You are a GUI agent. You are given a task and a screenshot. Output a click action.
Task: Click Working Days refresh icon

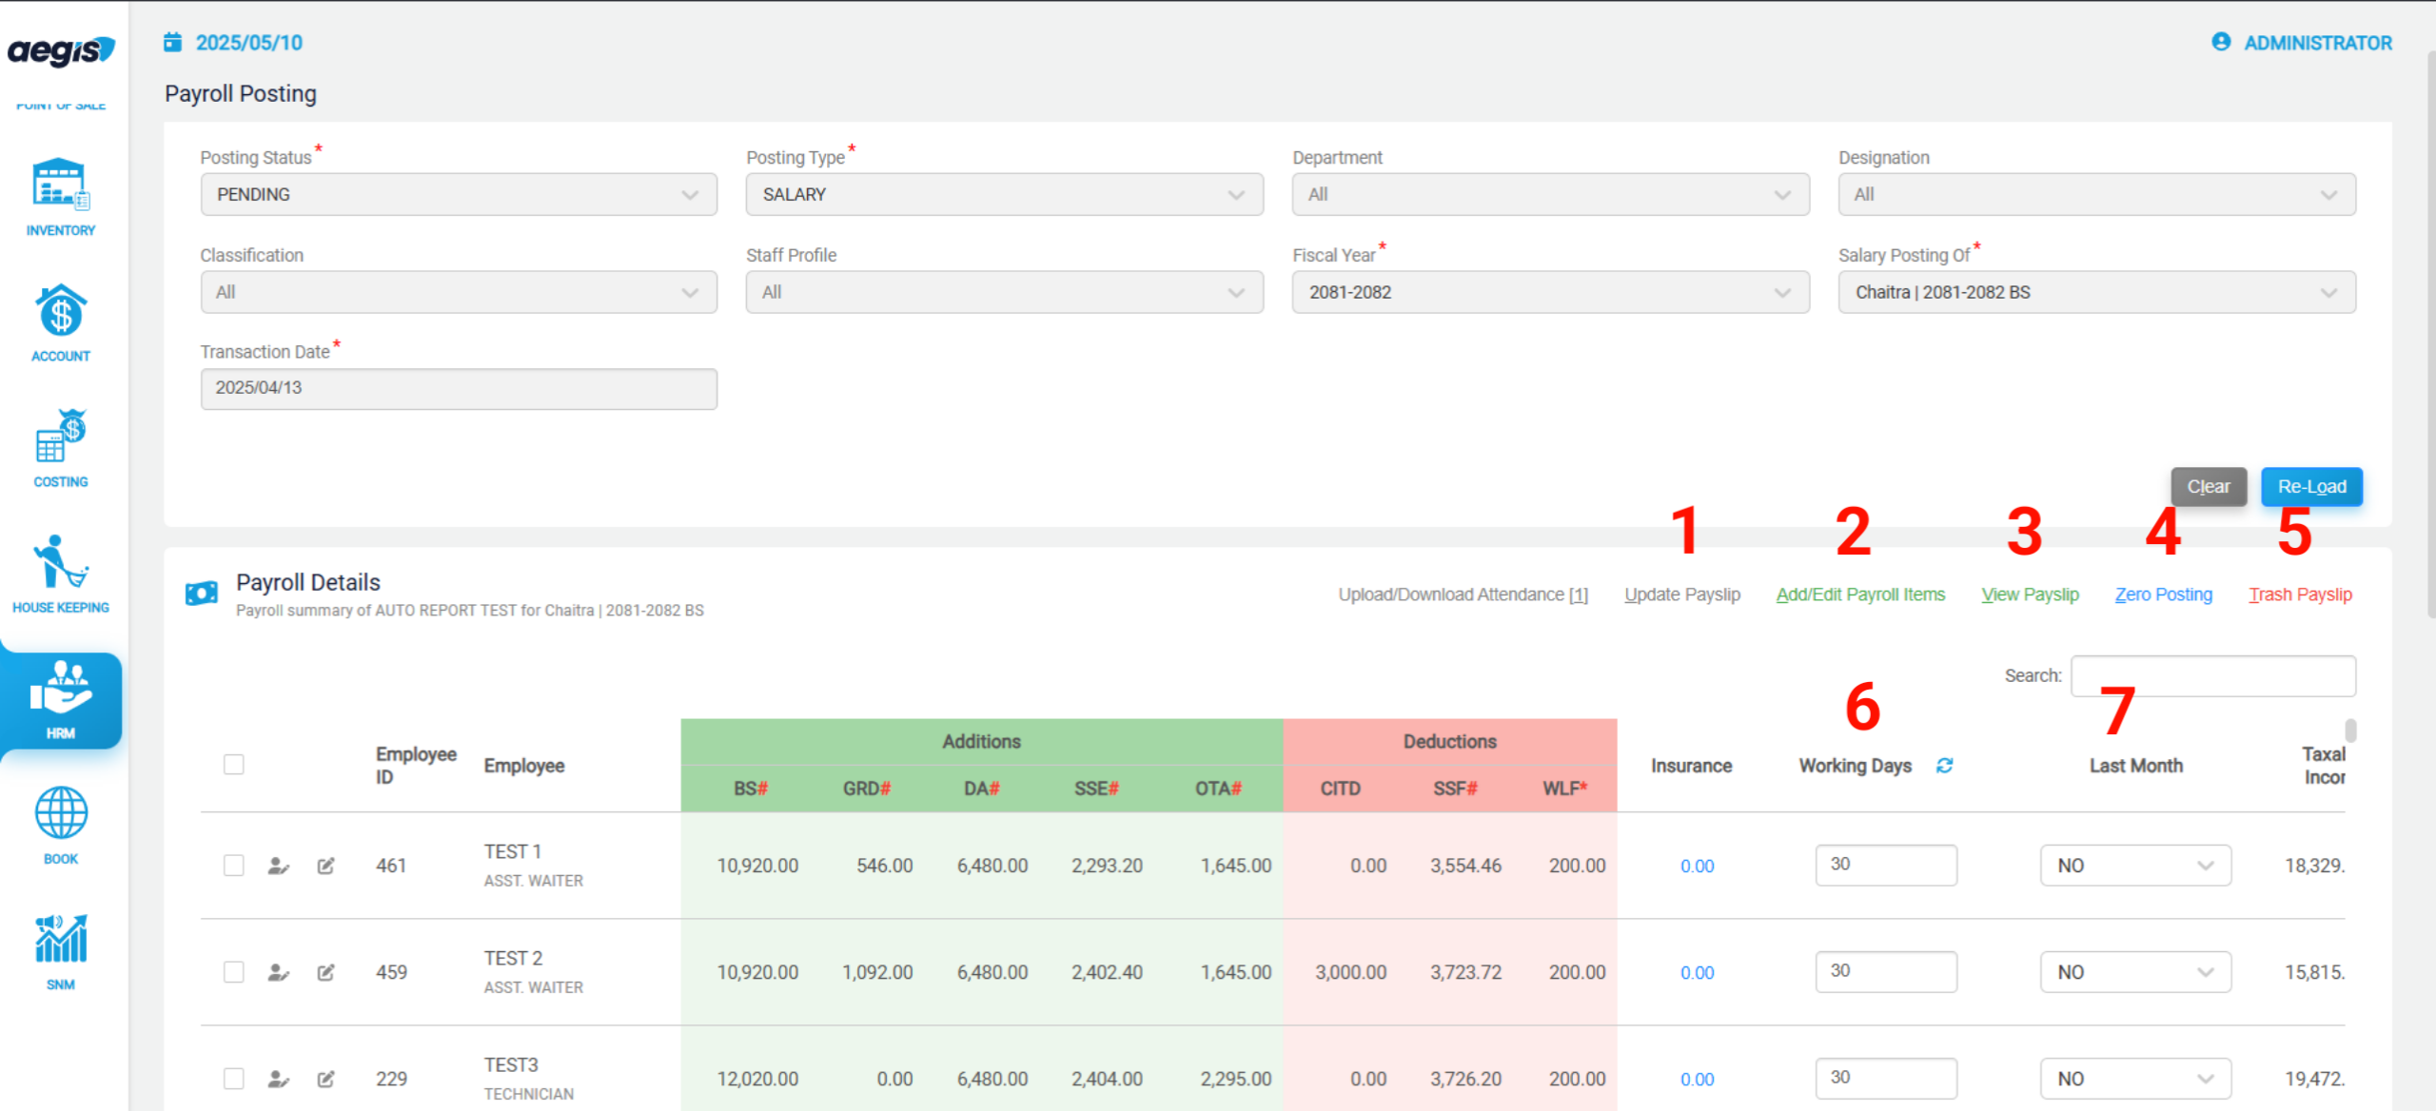point(1945,766)
